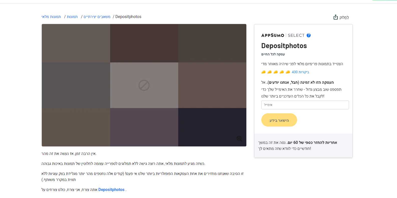Click the taco rating icons
397x198 pixels.
[276, 72]
